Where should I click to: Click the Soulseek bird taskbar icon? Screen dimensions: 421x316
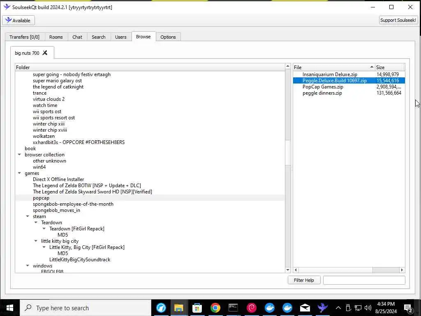pyautogui.click(x=323, y=308)
